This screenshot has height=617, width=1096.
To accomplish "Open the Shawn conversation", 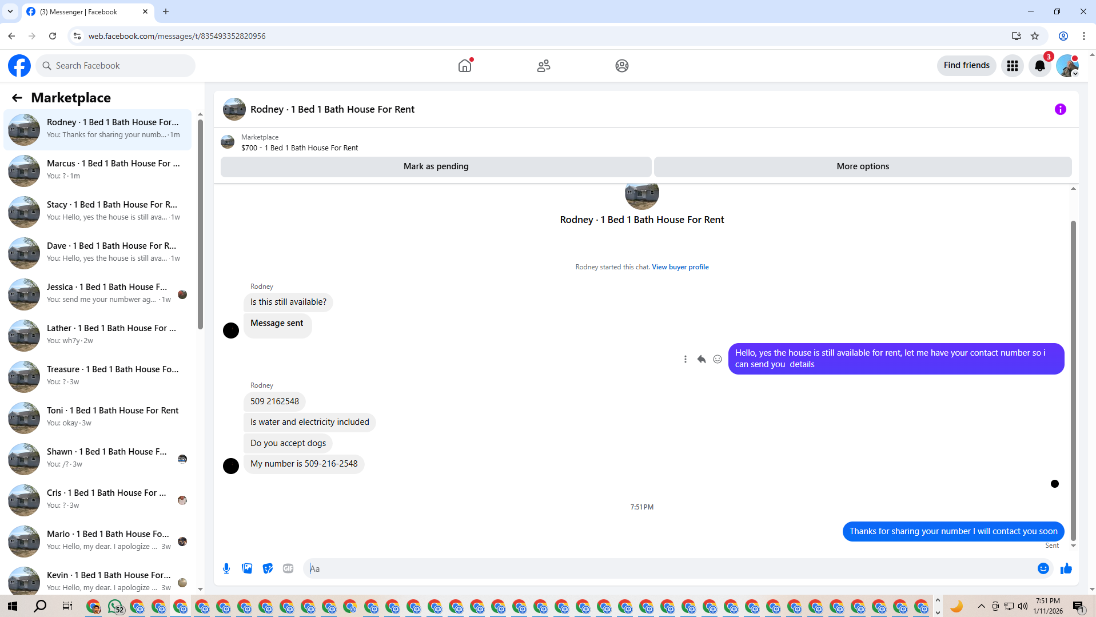I will click(98, 459).
